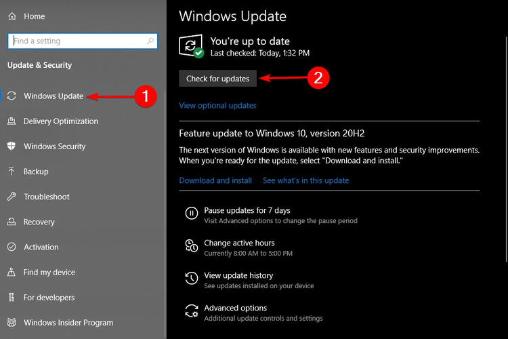
Task: Click 'Additional update controls and settings' text
Action: pos(263,318)
